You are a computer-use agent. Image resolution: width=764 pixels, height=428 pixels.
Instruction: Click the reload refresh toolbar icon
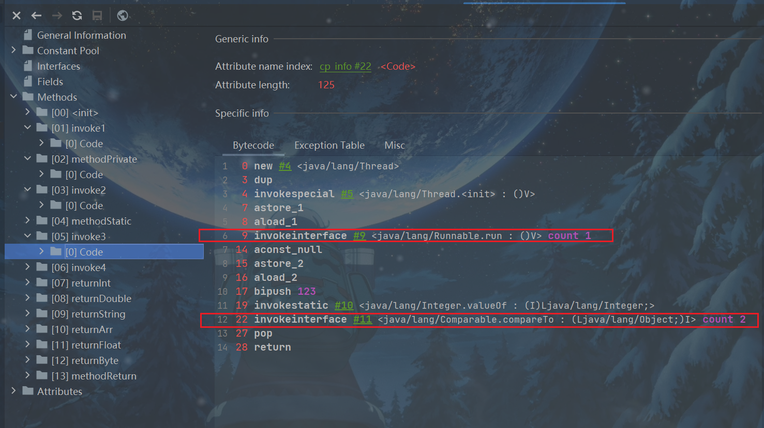[x=77, y=15]
